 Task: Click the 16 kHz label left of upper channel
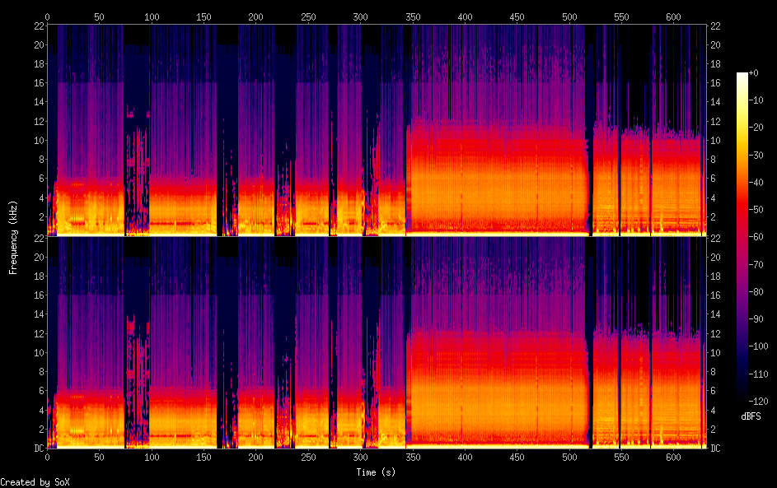click(x=38, y=83)
